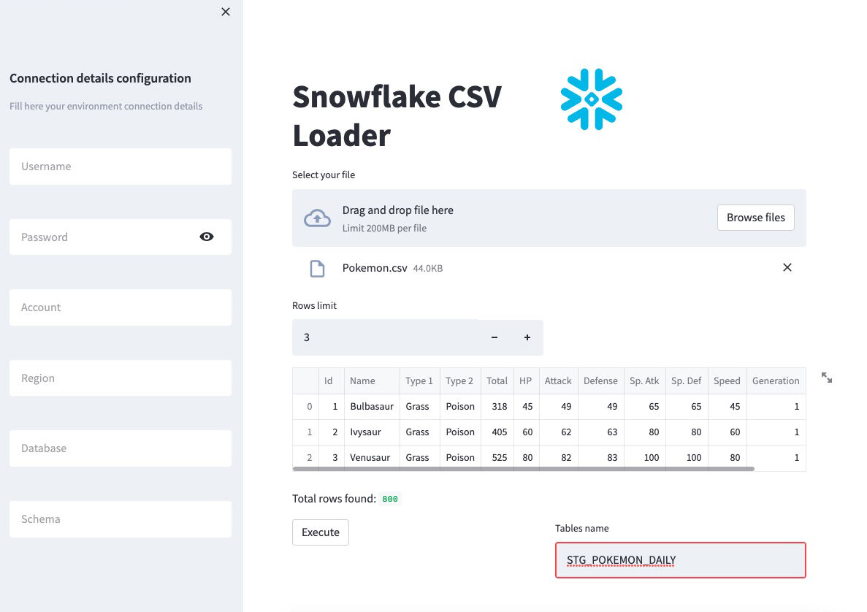Sort by the Name column header
The width and height of the screenshot is (867, 612).
pos(372,381)
